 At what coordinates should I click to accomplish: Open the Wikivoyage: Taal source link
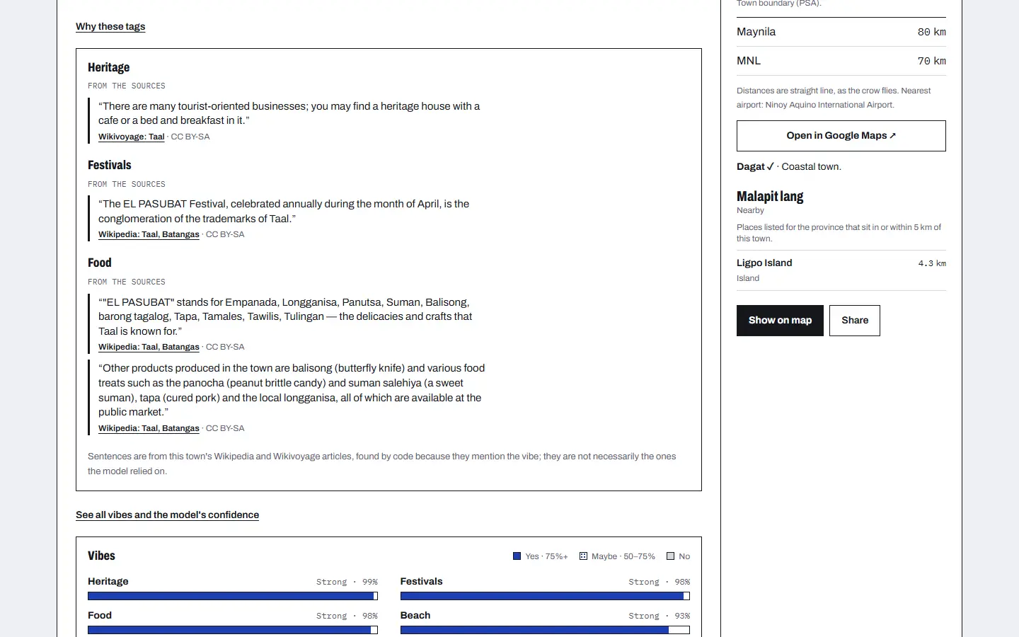point(131,137)
